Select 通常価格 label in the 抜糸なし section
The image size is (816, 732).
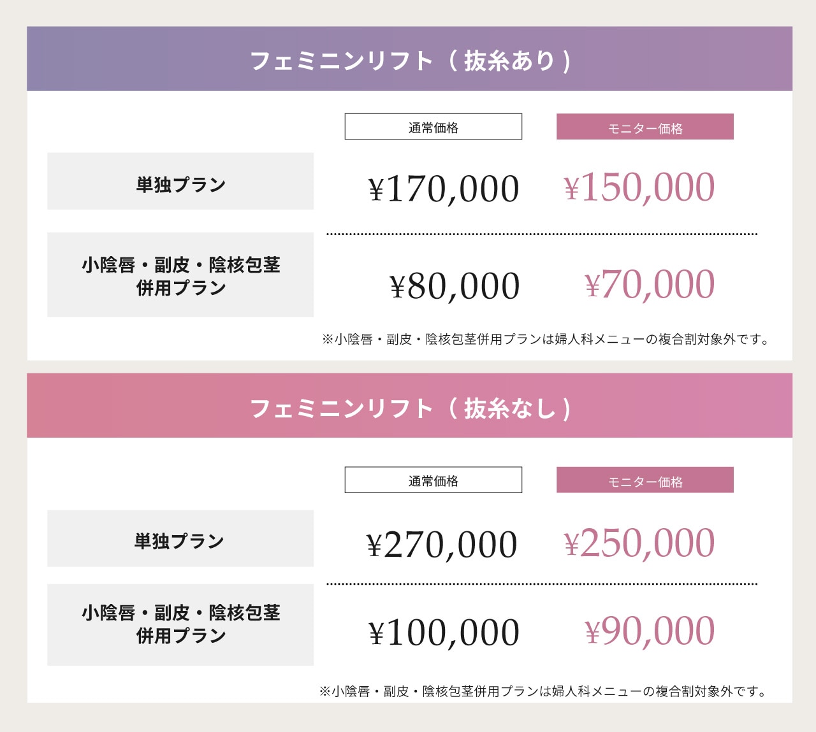[x=433, y=480]
